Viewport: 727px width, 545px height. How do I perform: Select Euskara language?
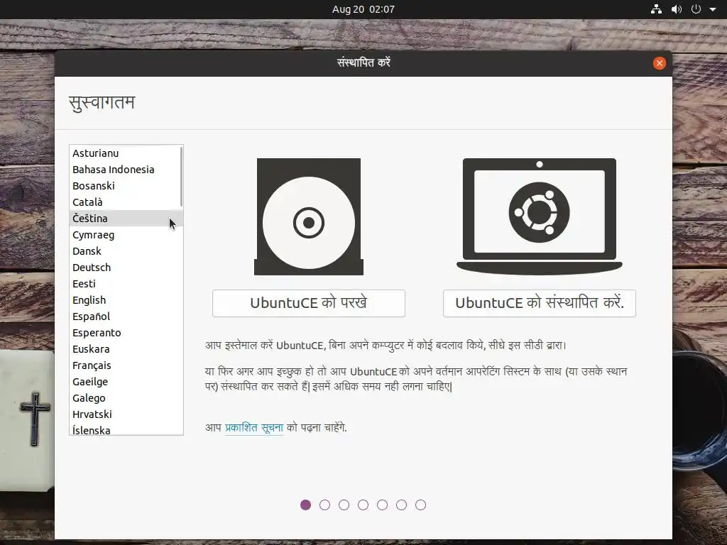coord(126,349)
